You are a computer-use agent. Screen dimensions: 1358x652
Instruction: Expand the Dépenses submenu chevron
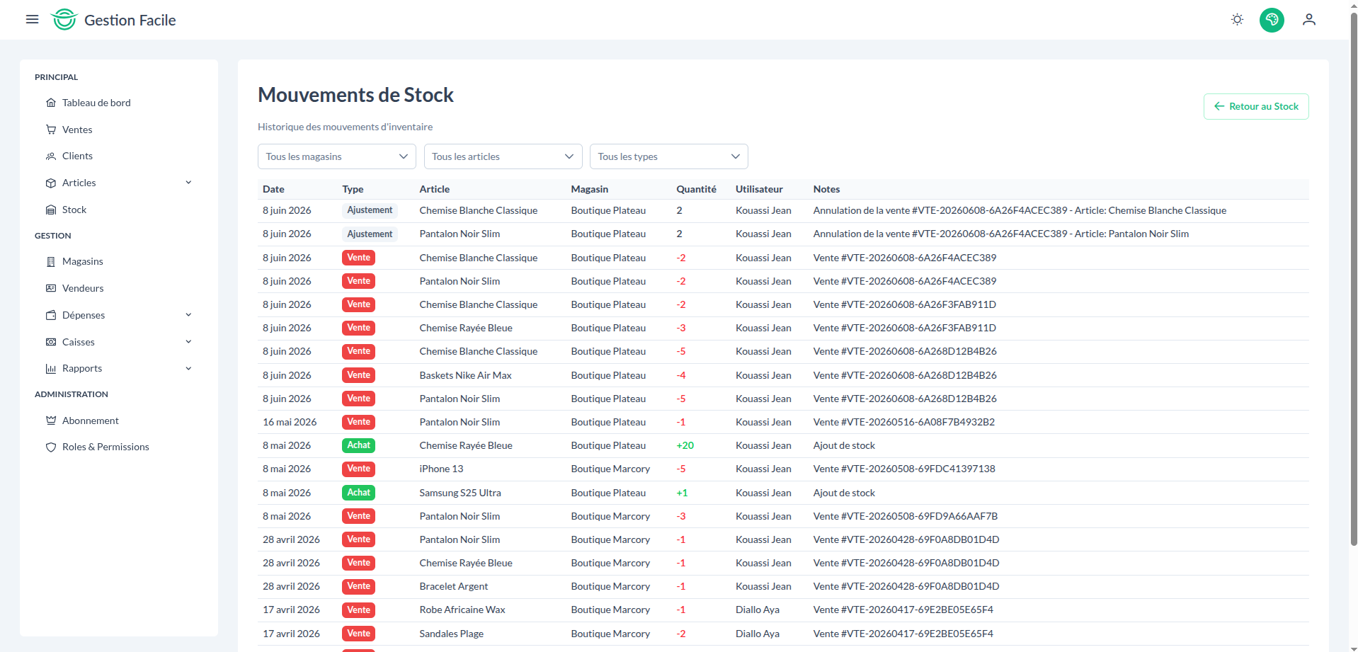tap(188, 315)
